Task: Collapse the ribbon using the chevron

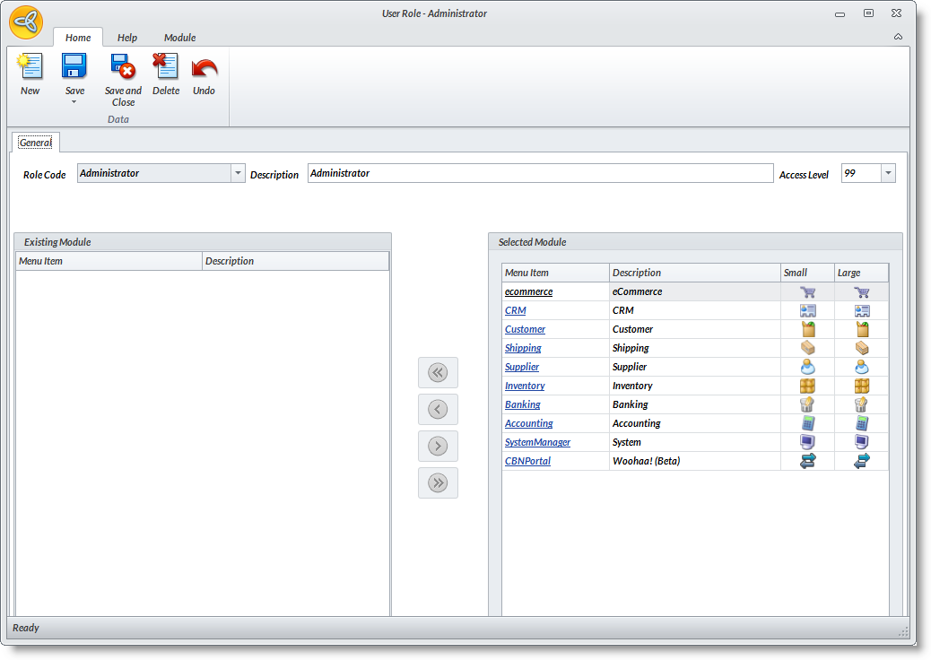Action: [898, 37]
